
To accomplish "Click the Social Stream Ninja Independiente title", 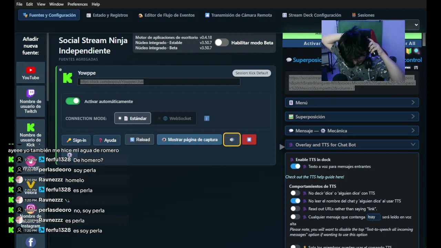I will (x=93, y=45).
